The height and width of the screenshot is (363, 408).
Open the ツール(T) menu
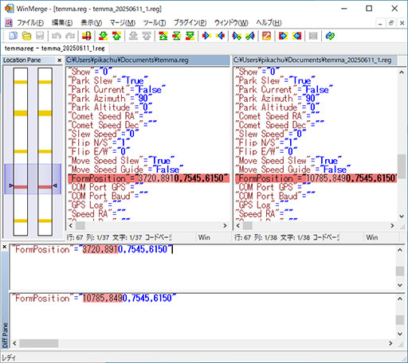coord(155,23)
